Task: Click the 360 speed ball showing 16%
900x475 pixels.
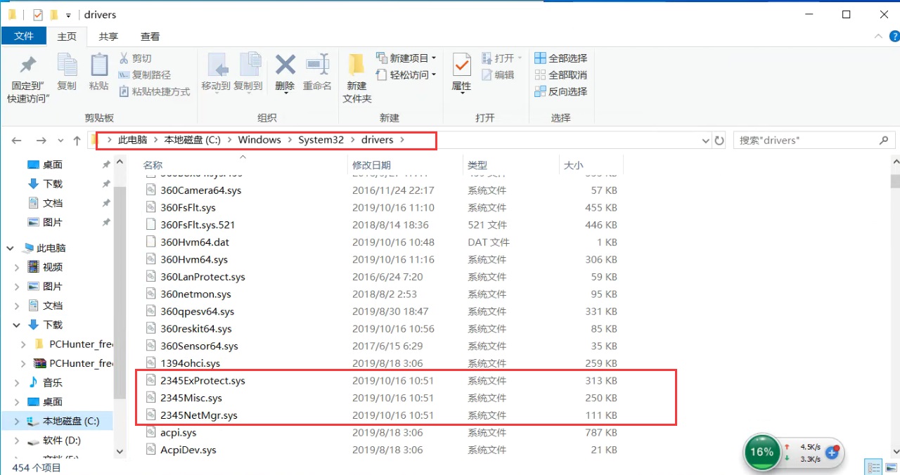Action: click(x=761, y=453)
